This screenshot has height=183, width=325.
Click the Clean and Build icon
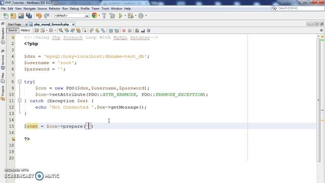112,16
